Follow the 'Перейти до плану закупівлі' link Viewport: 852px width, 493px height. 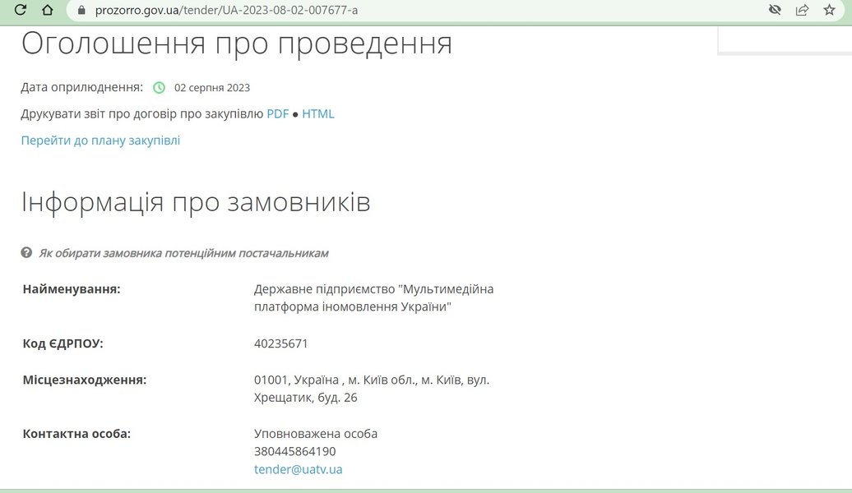pyautogui.click(x=100, y=141)
